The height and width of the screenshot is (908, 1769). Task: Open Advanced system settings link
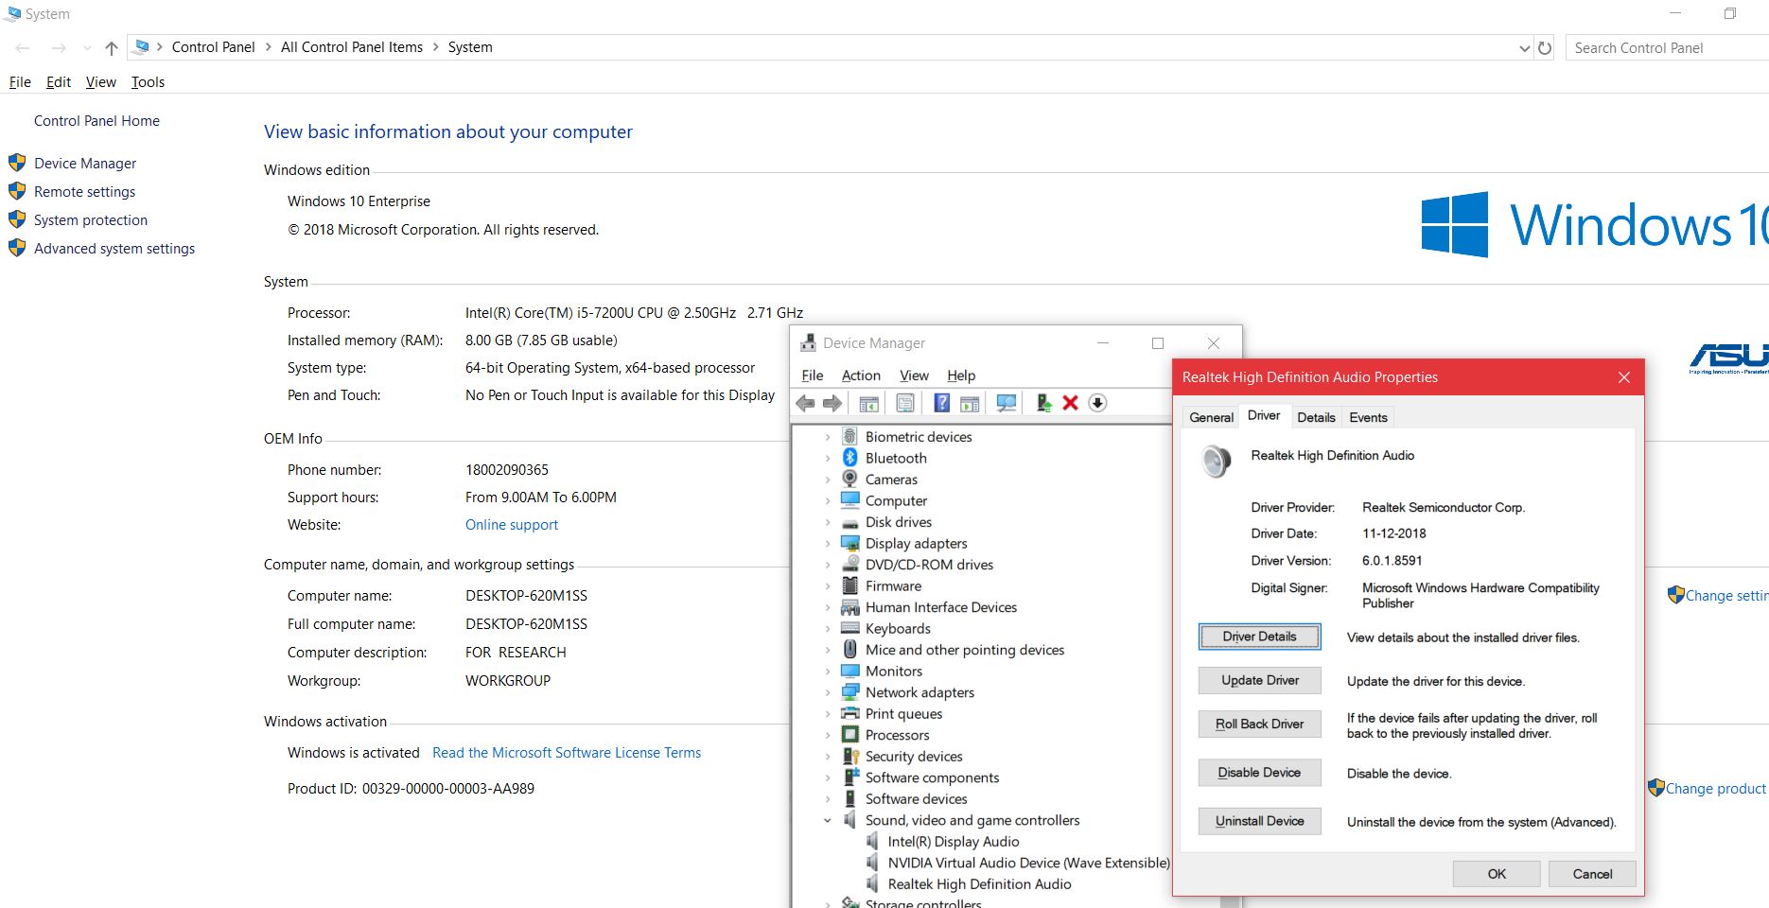point(114,249)
